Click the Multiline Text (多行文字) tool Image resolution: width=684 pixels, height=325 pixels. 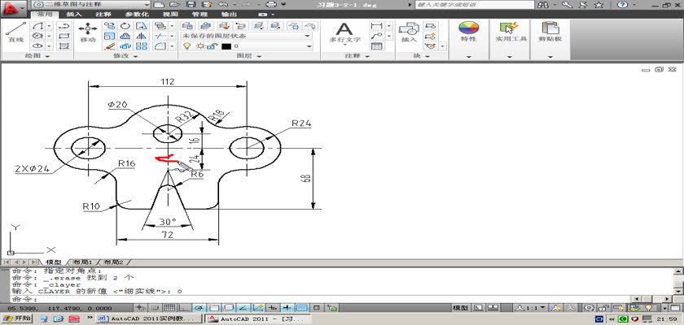pyautogui.click(x=344, y=32)
